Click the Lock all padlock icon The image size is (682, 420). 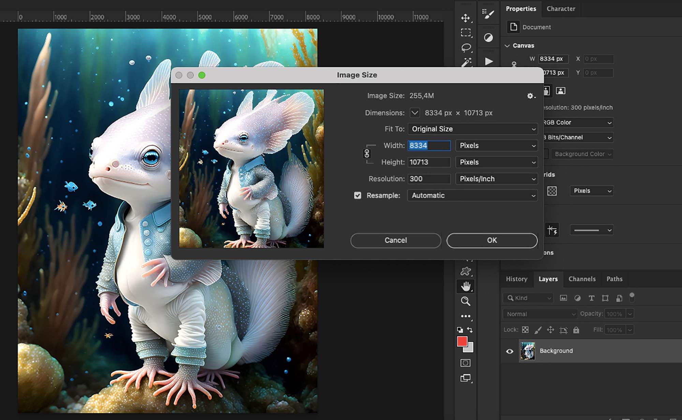point(576,329)
